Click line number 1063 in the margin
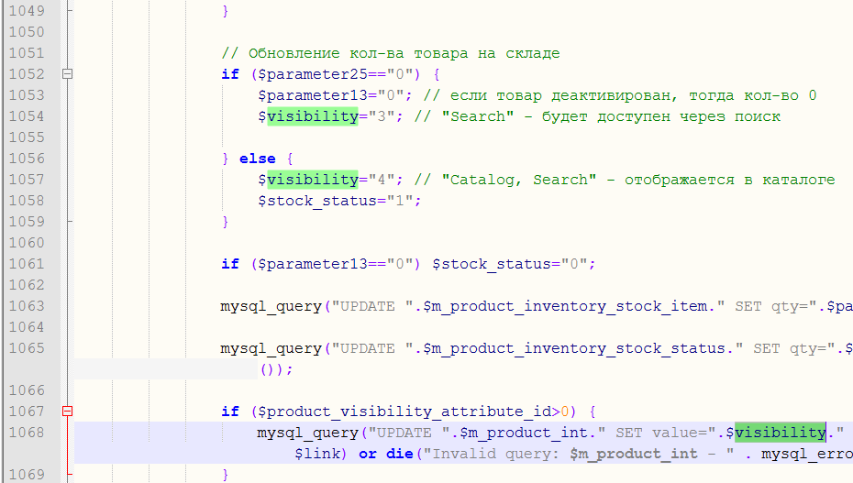 pos(26,306)
